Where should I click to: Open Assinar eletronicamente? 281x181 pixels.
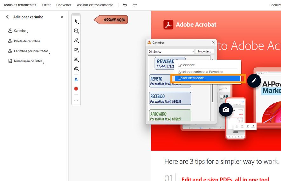point(95,5)
